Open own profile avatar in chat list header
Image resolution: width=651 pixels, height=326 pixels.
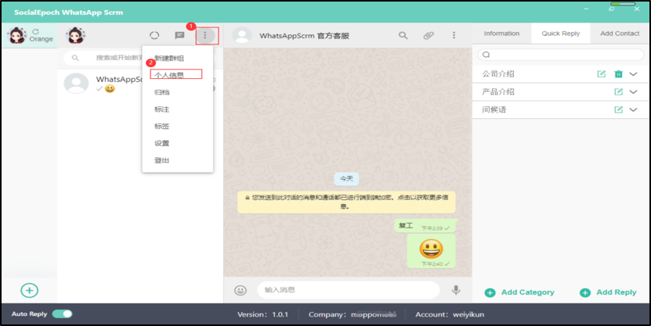click(x=75, y=36)
